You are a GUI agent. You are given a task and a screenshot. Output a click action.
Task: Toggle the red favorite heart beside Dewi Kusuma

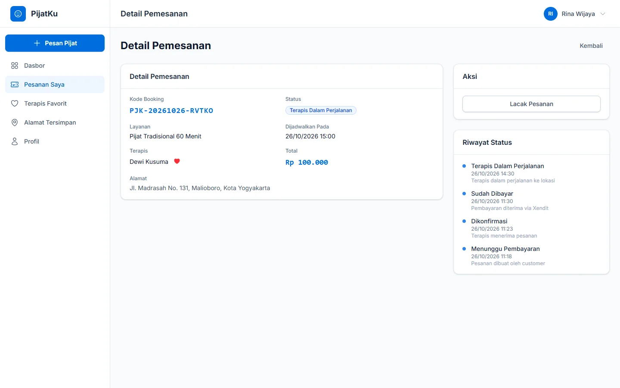[x=177, y=161]
